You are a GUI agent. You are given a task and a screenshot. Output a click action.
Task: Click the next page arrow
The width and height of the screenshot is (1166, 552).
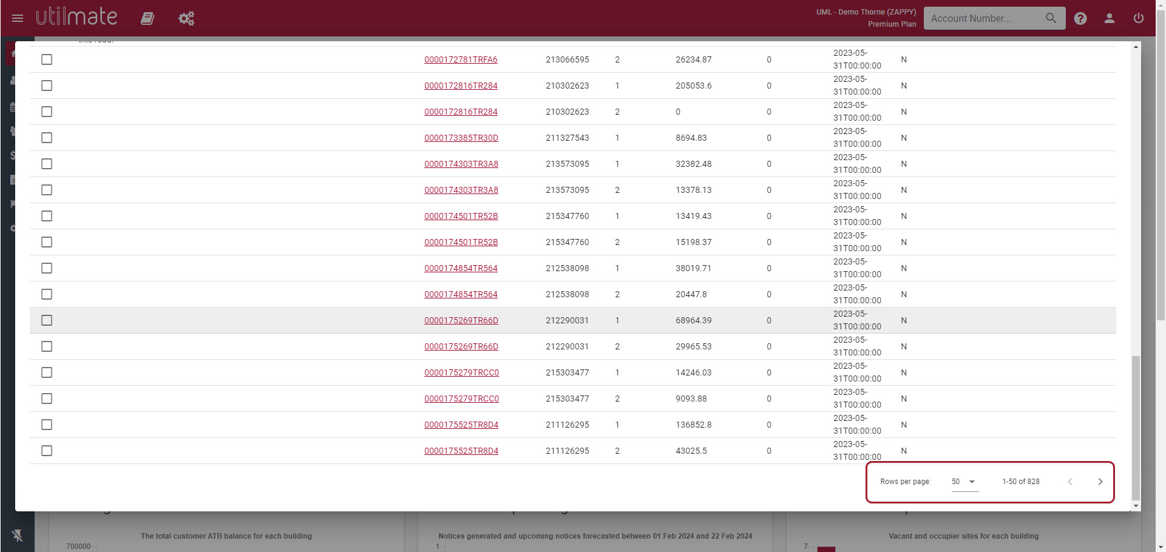tap(1100, 482)
